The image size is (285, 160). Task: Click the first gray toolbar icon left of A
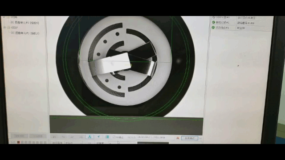click(x=54, y=136)
